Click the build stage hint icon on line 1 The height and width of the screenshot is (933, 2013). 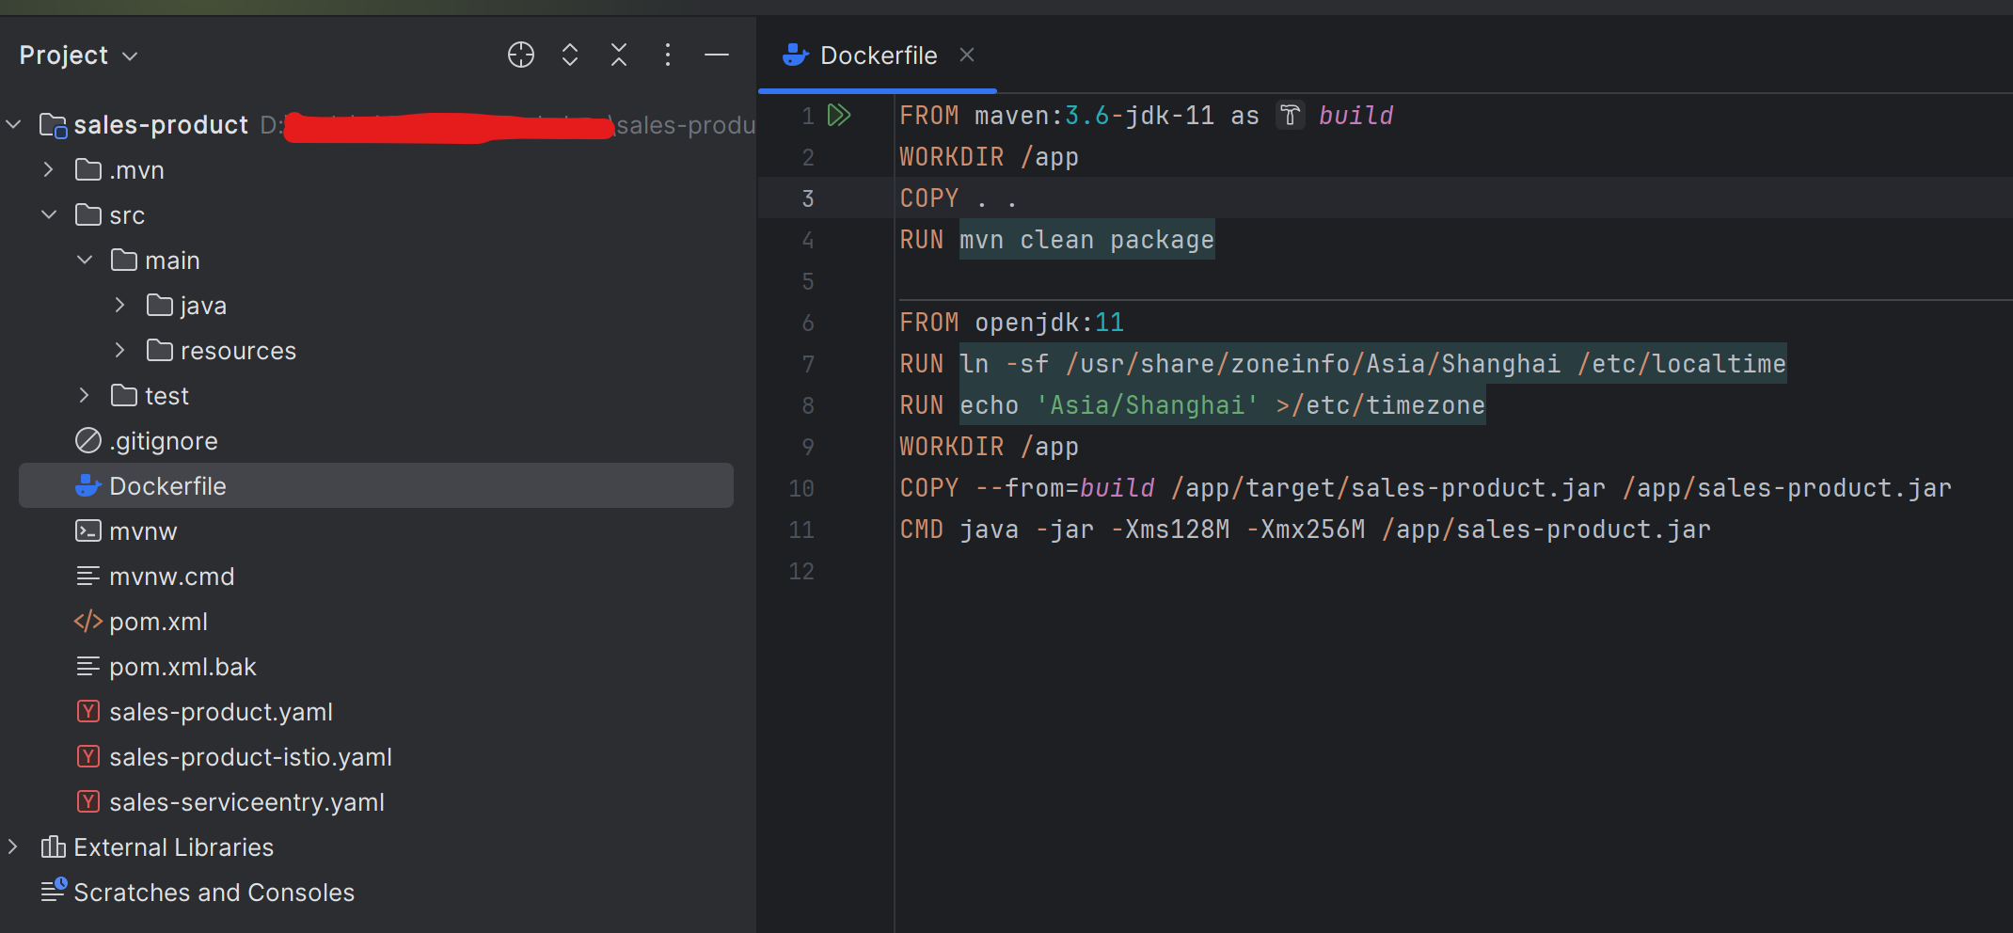(1290, 116)
